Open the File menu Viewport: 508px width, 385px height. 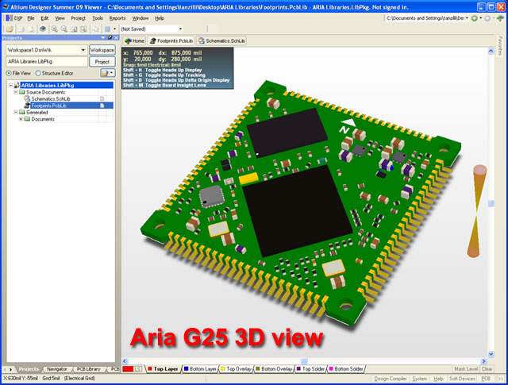click(31, 18)
